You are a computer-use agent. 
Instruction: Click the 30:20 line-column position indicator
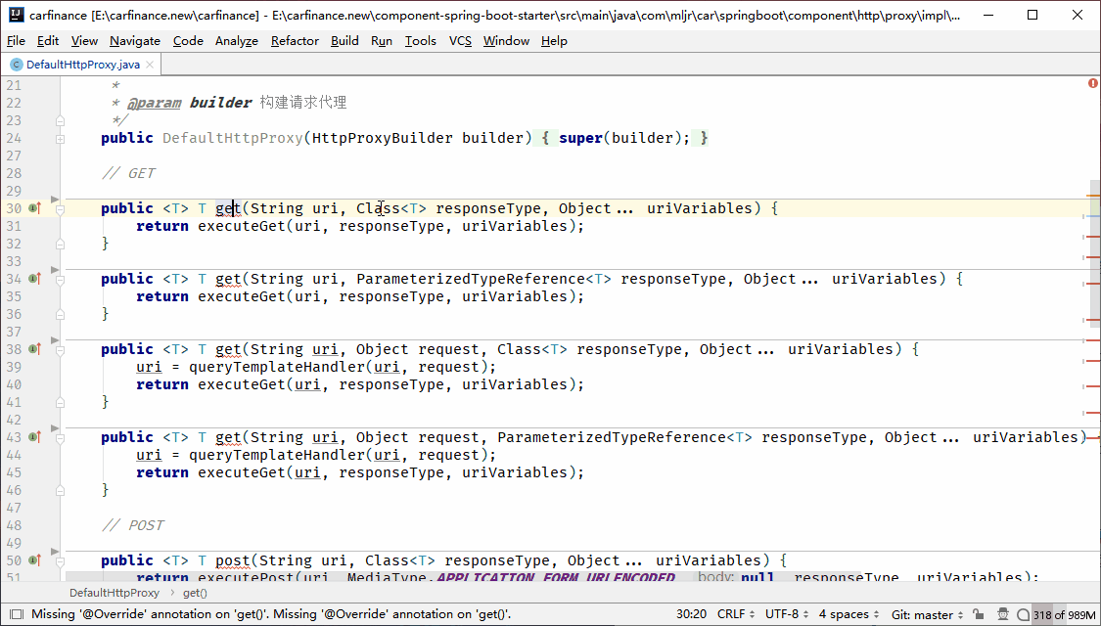coord(691,614)
